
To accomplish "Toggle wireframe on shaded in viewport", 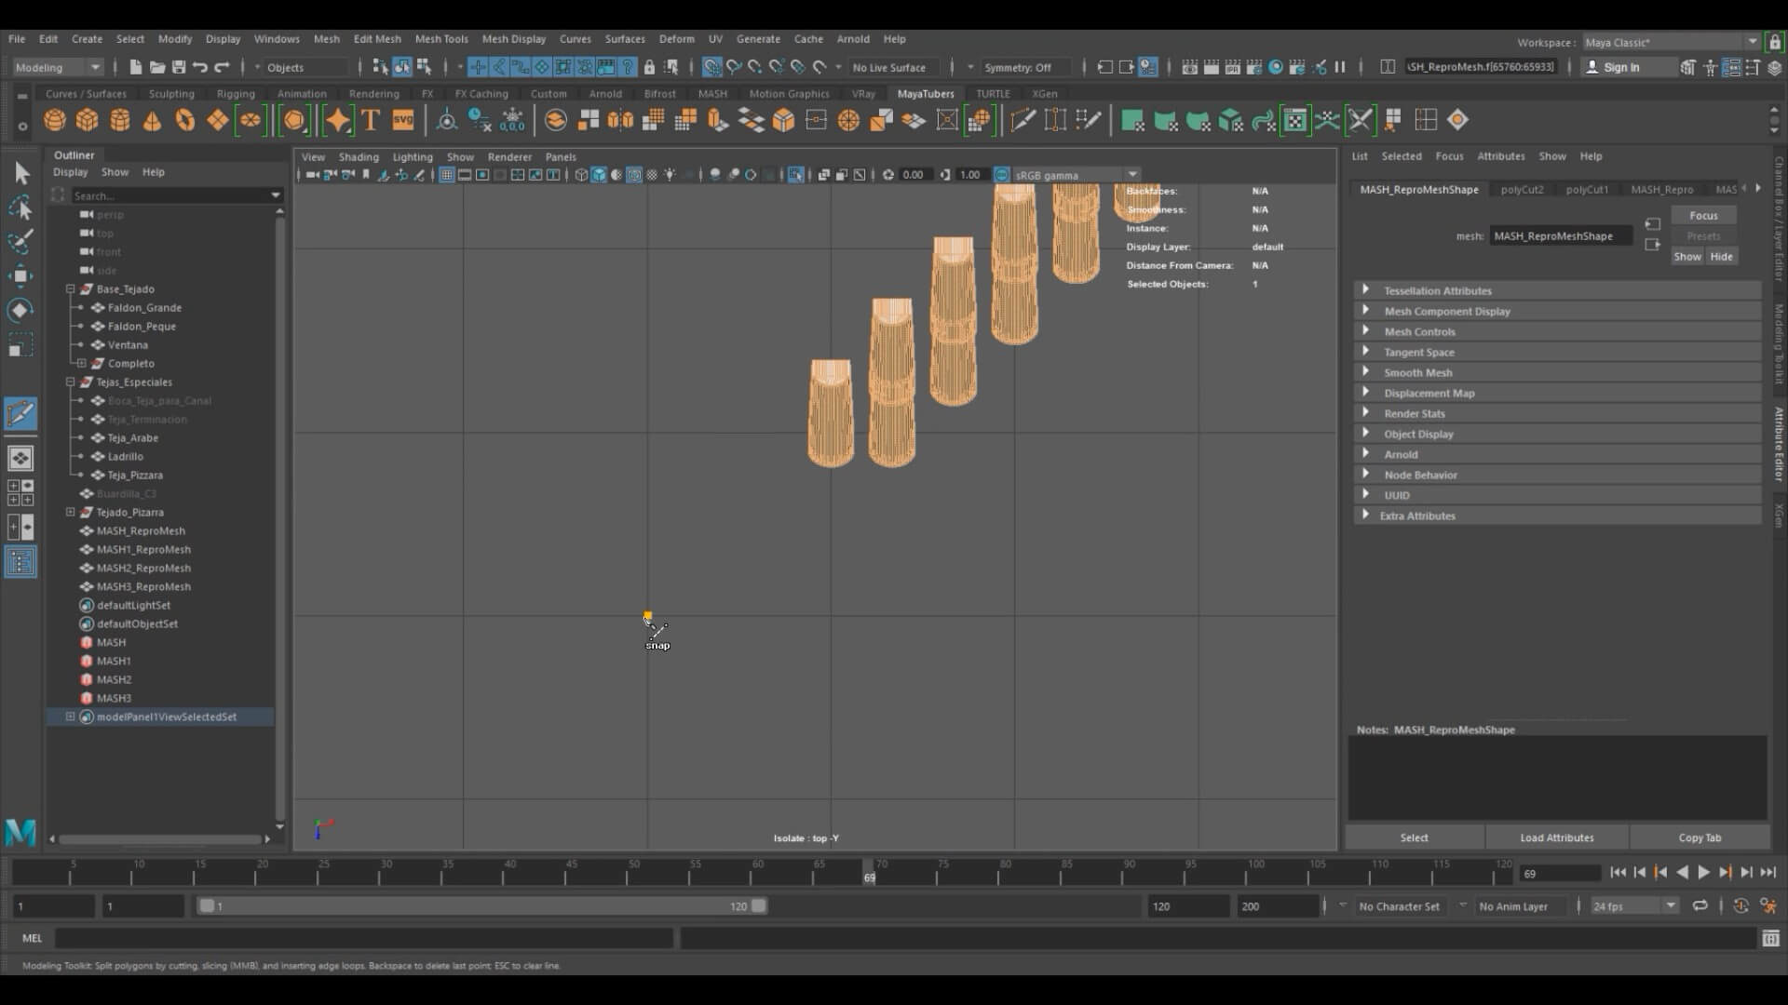I will (x=634, y=175).
